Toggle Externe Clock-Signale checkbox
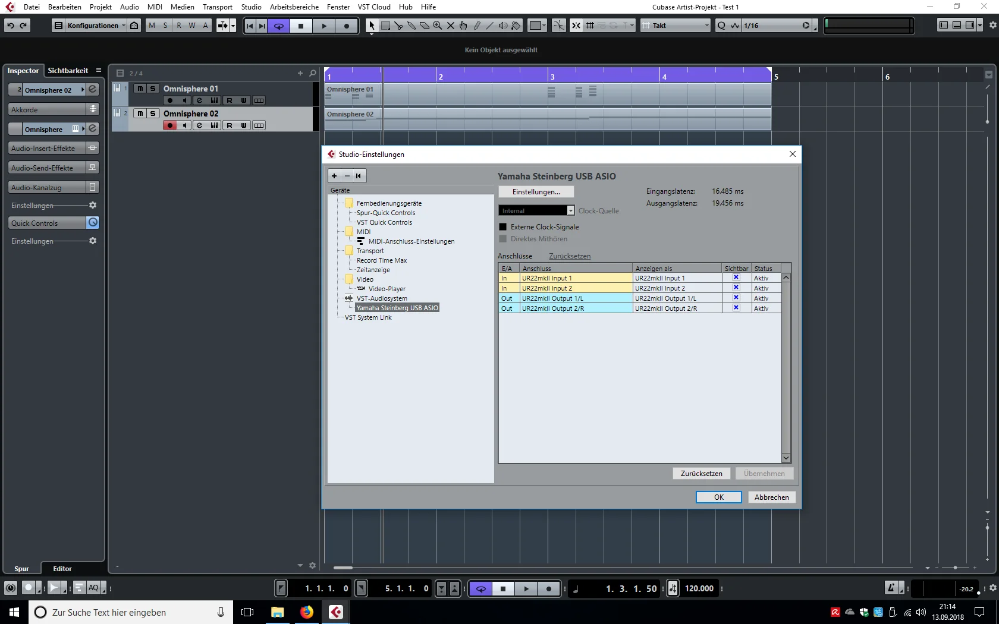This screenshot has height=624, width=999. pyautogui.click(x=503, y=227)
